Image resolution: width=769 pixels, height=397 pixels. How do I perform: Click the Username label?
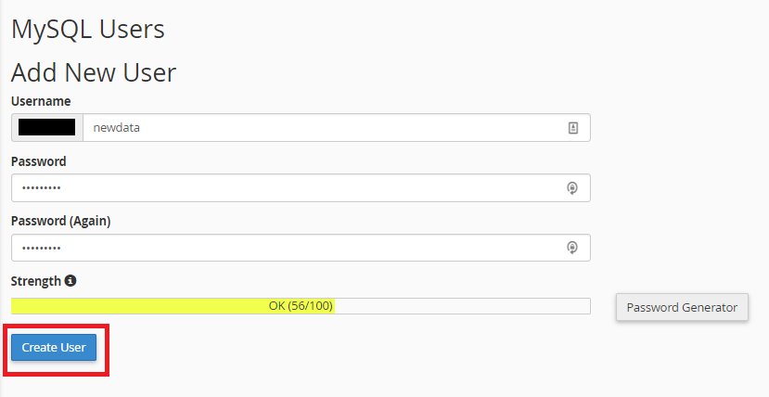[41, 101]
